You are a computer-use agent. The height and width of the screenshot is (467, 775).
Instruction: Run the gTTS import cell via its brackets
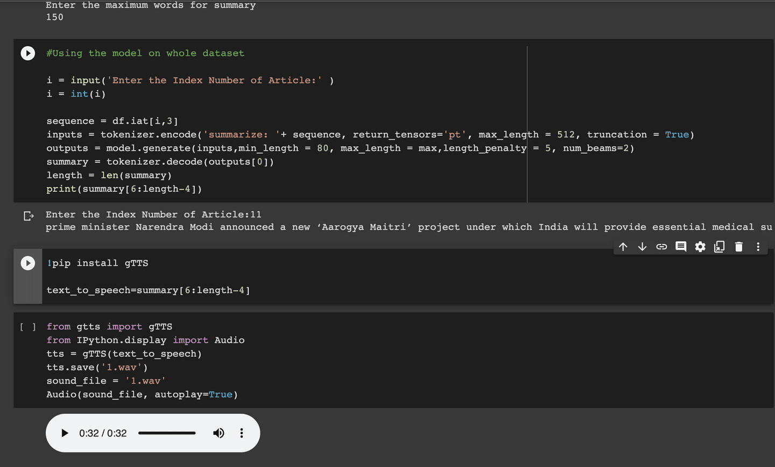click(28, 327)
